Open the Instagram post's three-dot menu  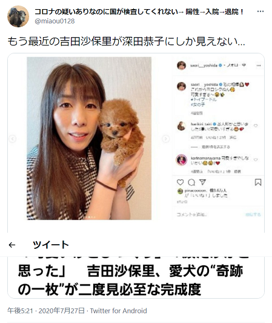click(x=259, y=66)
